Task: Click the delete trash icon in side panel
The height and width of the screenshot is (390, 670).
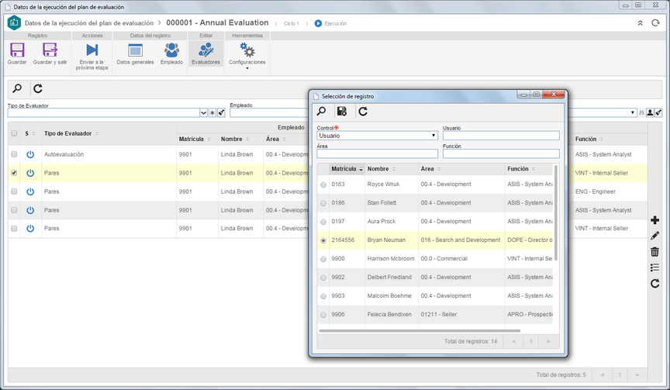Action: point(654,251)
